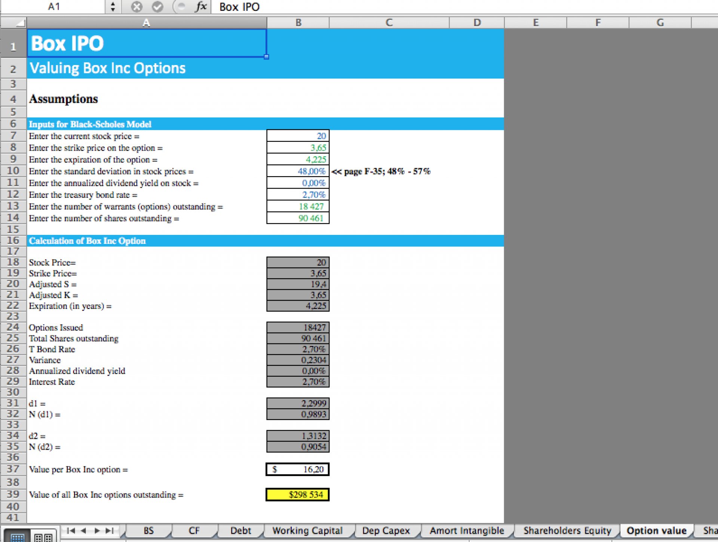Click the 'Value of all Box Inc options outstanding' label
This screenshot has width=718, height=542.
106,495
